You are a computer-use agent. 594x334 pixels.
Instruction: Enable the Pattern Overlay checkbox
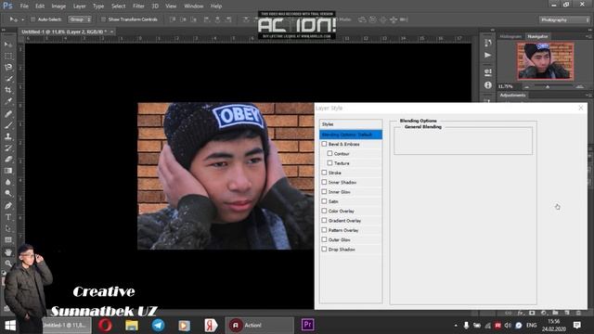coord(324,230)
